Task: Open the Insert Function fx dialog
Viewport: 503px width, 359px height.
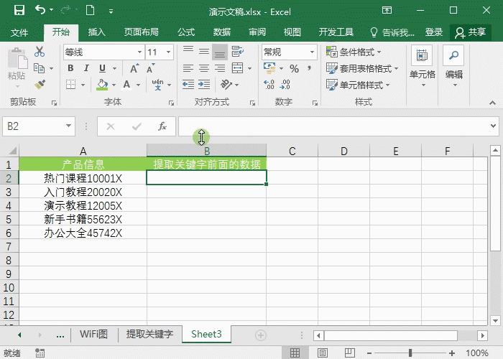Action: coord(162,126)
